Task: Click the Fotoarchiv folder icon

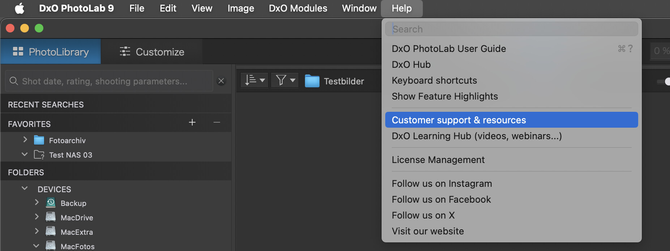Action: (x=39, y=140)
